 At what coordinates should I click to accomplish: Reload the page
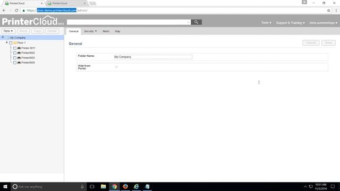coord(16,11)
